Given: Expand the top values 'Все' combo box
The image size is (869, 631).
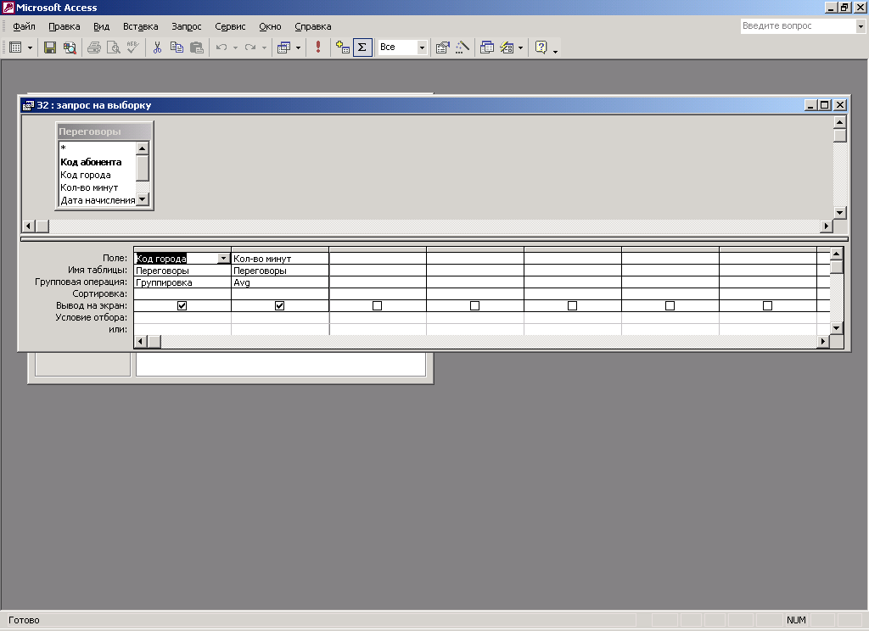Looking at the screenshot, I should click(x=422, y=47).
